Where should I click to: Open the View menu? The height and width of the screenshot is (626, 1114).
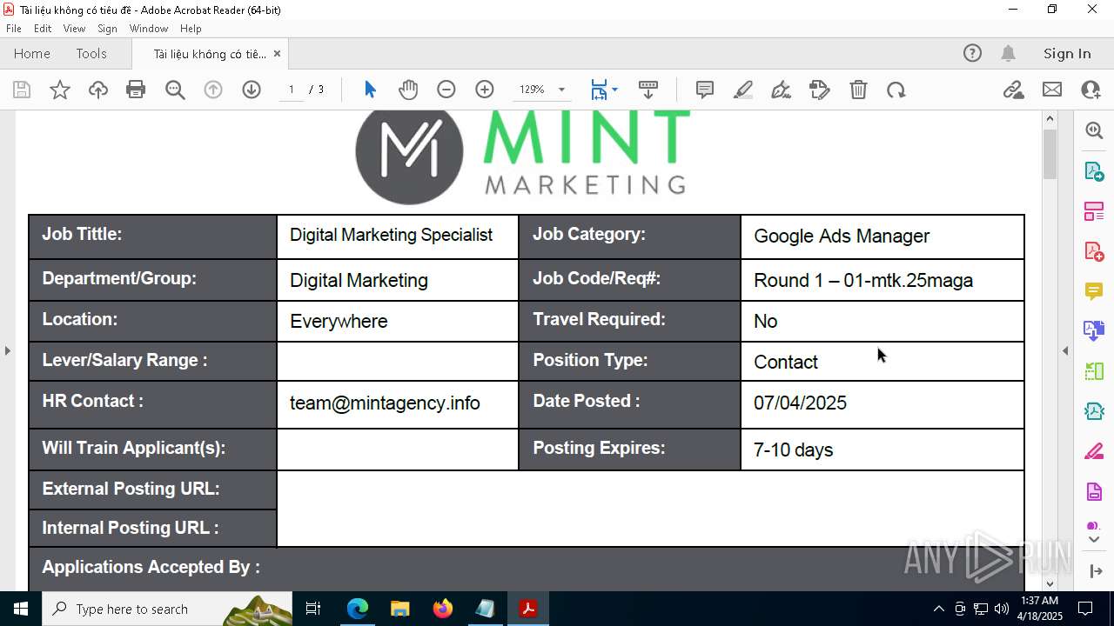coord(74,29)
